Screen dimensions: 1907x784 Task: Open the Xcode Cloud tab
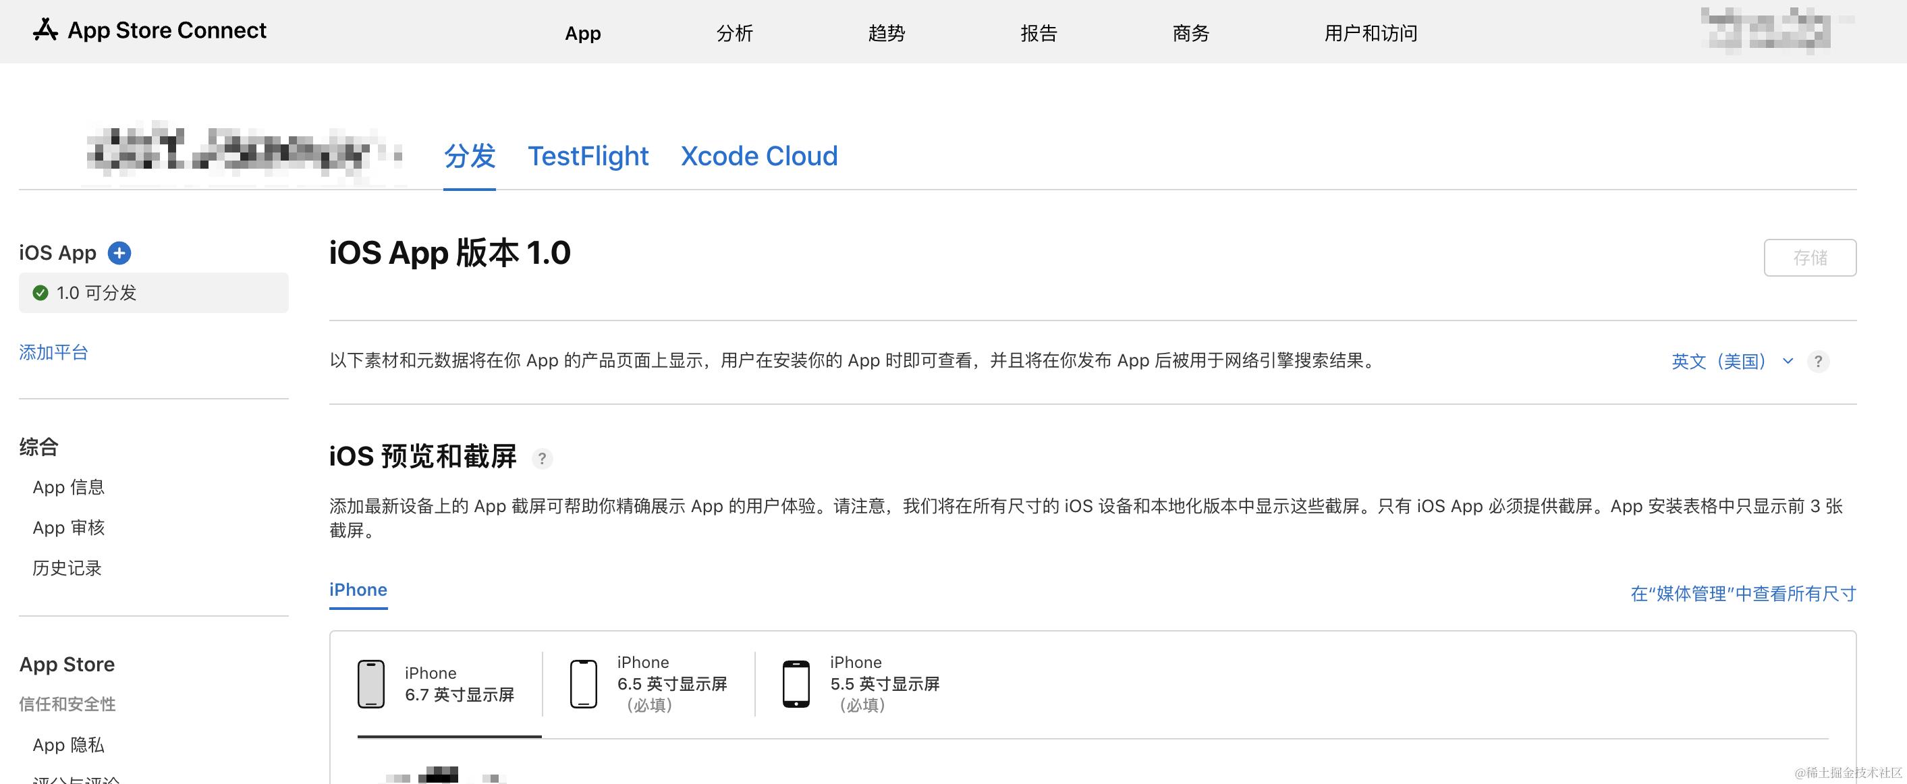click(x=758, y=157)
